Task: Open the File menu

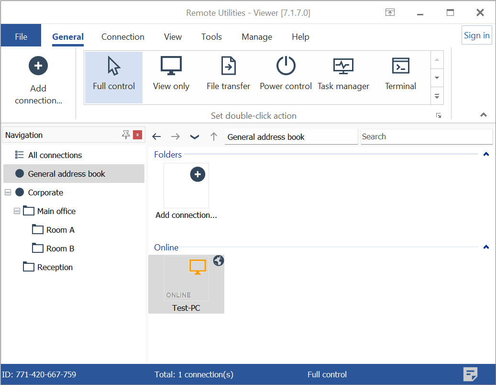Action: tap(21, 37)
